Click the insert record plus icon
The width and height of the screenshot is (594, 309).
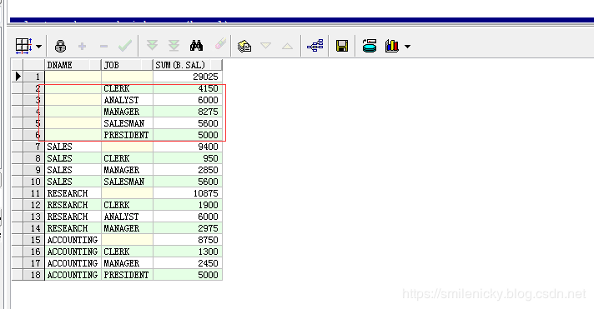[x=82, y=46]
